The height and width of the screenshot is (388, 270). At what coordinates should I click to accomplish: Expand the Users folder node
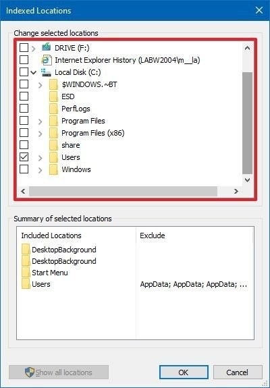[40, 158]
